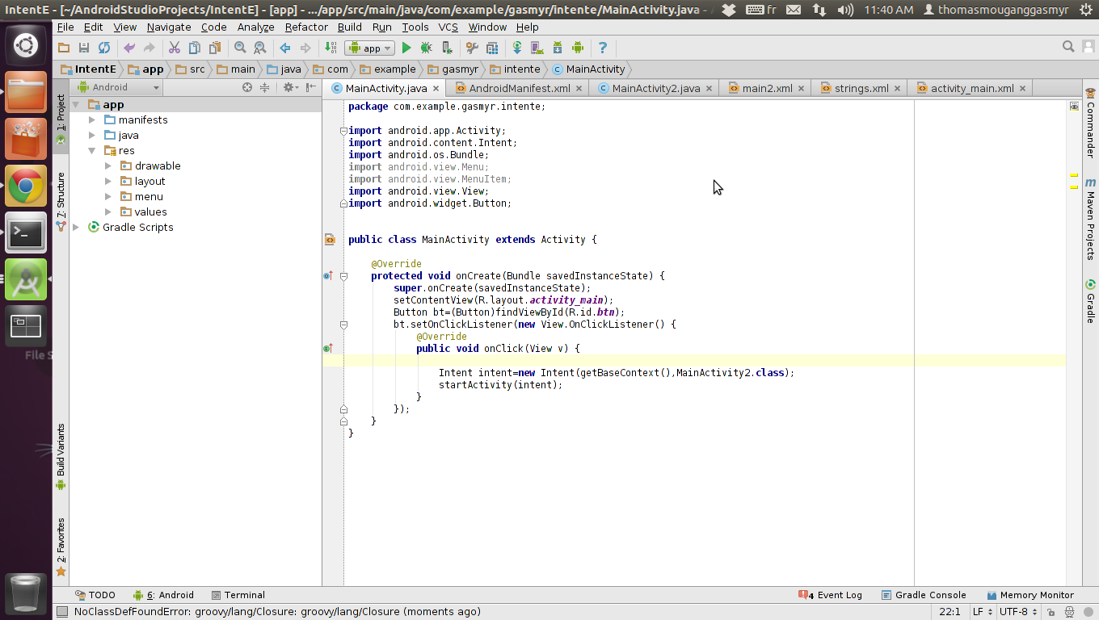The width and height of the screenshot is (1099, 620).
Task: Sync project with Gradle files
Action: pyautogui.click(x=517, y=48)
